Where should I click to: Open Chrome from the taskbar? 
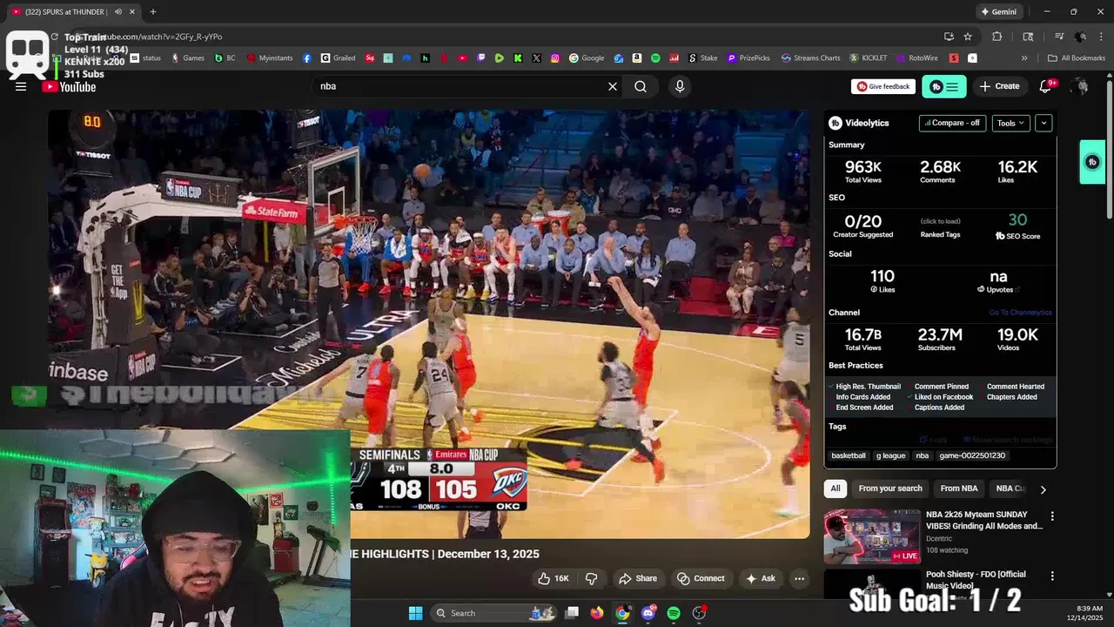(622, 613)
